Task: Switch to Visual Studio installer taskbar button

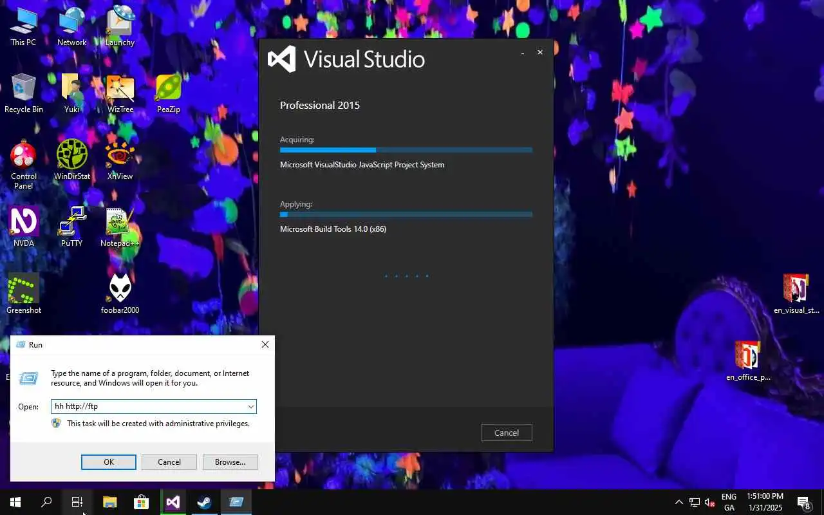Action: click(x=173, y=502)
